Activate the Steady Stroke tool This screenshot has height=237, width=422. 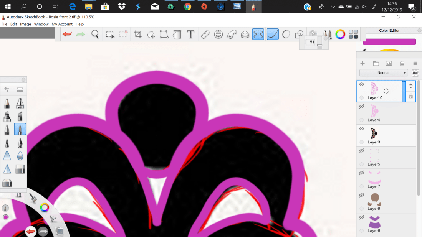[273, 34]
